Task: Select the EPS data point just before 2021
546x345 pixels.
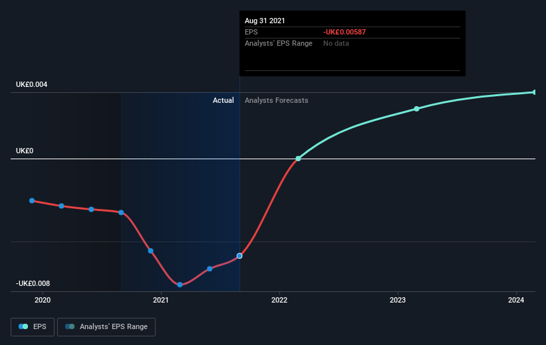Action: coord(150,251)
